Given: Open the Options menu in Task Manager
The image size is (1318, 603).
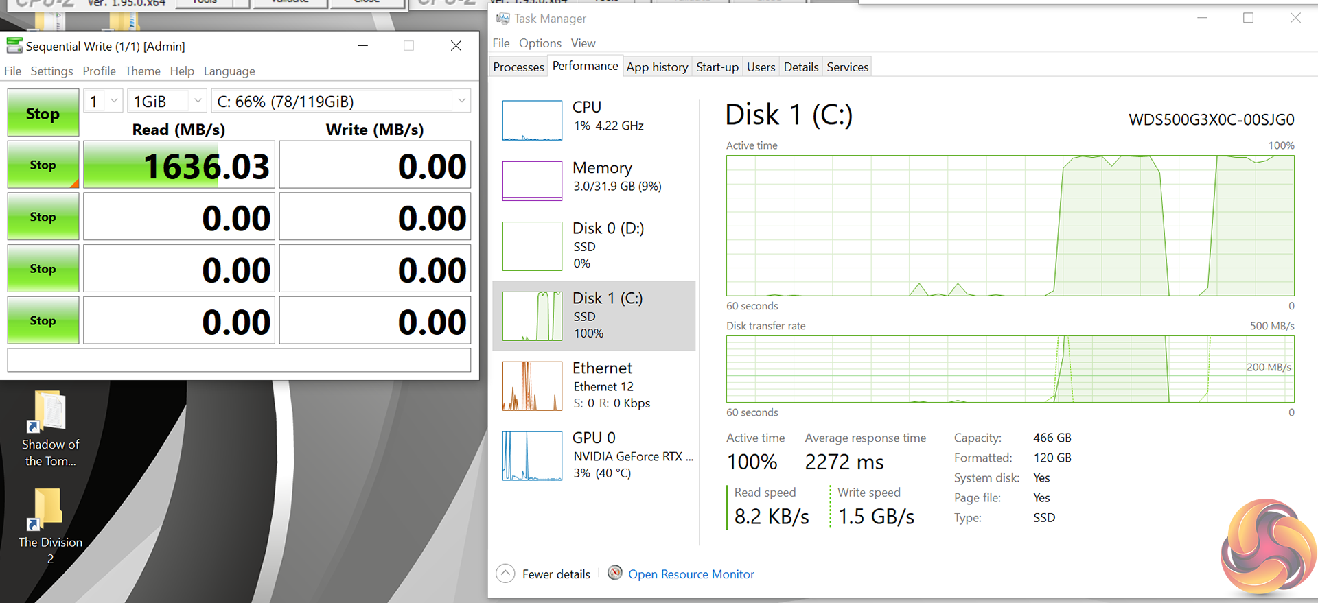Looking at the screenshot, I should 540,43.
